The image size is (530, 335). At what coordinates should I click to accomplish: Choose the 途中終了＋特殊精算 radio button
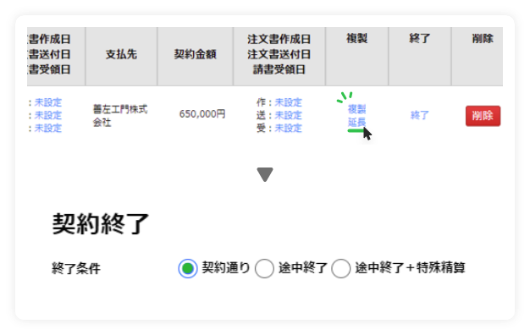point(340,268)
